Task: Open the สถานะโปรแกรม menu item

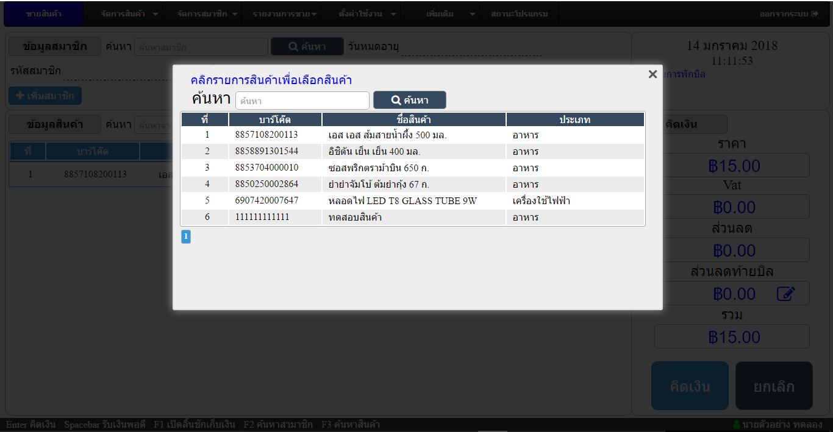Action: pos(519,14)
